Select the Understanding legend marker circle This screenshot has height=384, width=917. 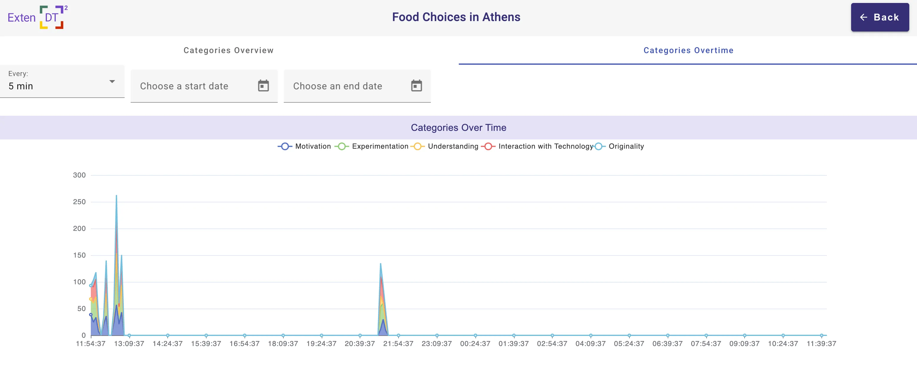click(418, 146)
